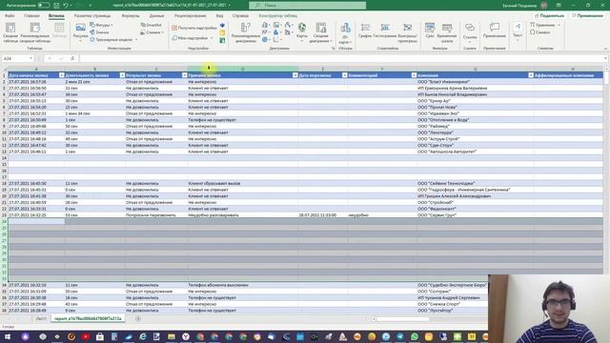Open filter dropdown for Результат звонка

pyautogui.click(x=184, y=75)
